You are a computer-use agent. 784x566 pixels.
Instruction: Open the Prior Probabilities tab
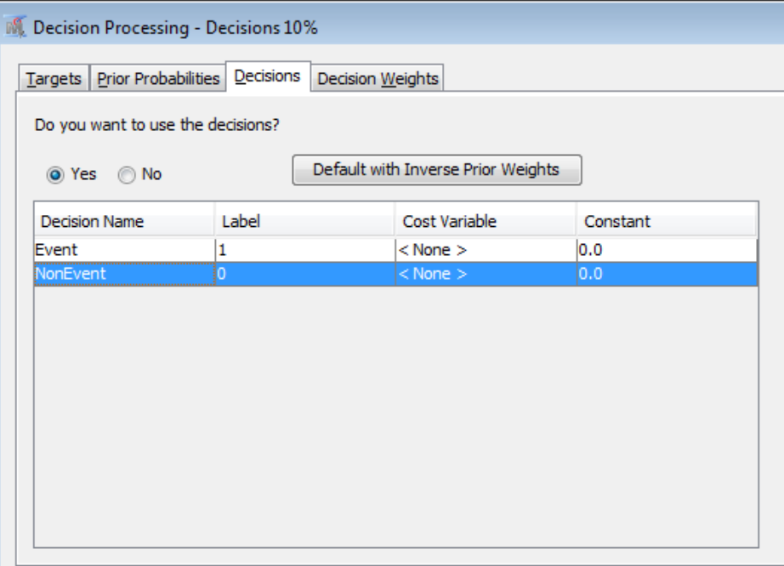pyautogui.click(x=158, y=79)
